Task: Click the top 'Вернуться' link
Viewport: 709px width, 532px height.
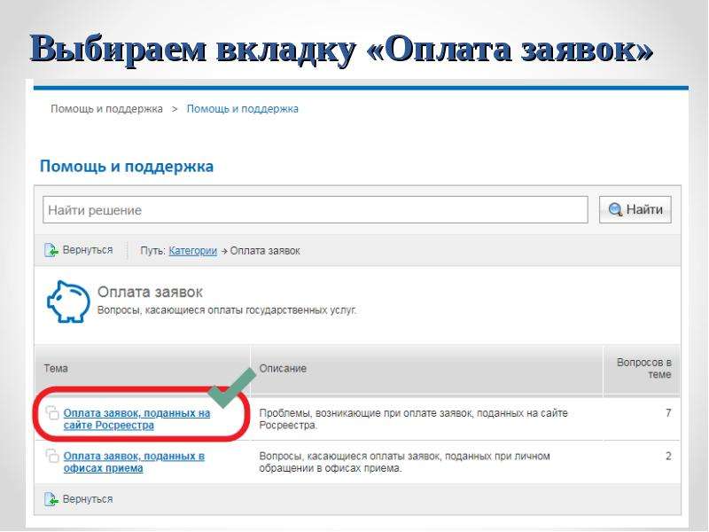Action: 88,250
